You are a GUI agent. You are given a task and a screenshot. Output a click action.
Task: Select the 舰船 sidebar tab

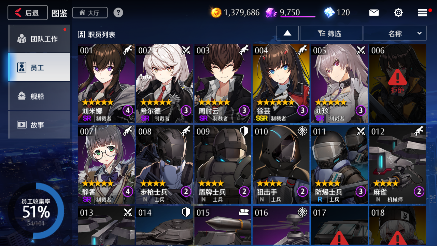(x=39, y=96)
